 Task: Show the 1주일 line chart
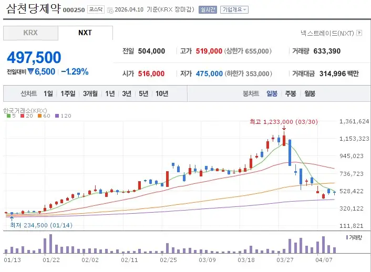point(68,93)
